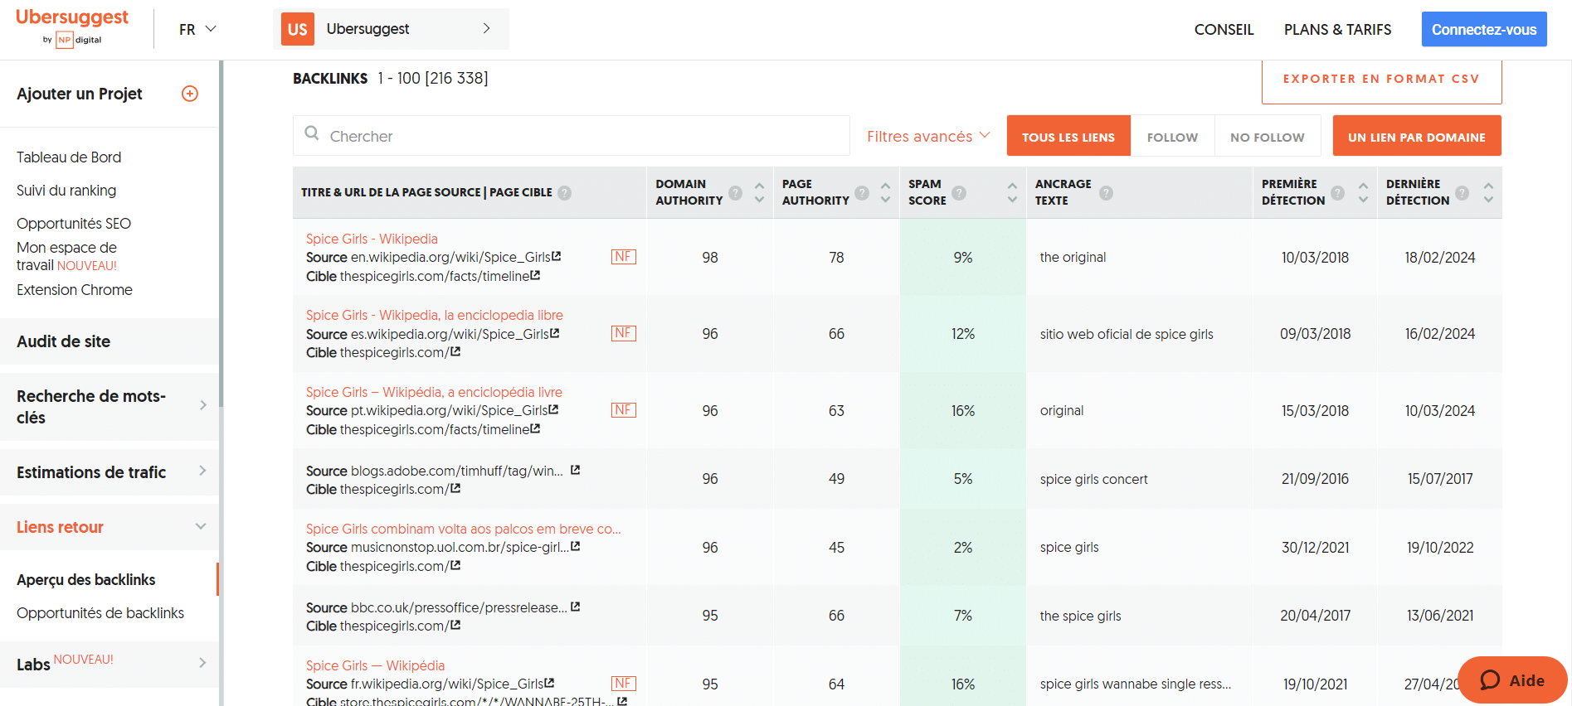Open es.wikipedia.org source external link icon
1572x706 pixels.
pyautogui.click(x=554, y=333)
